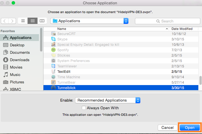
Task: Sort by the Date Modified column header
Action: [182, 29]
